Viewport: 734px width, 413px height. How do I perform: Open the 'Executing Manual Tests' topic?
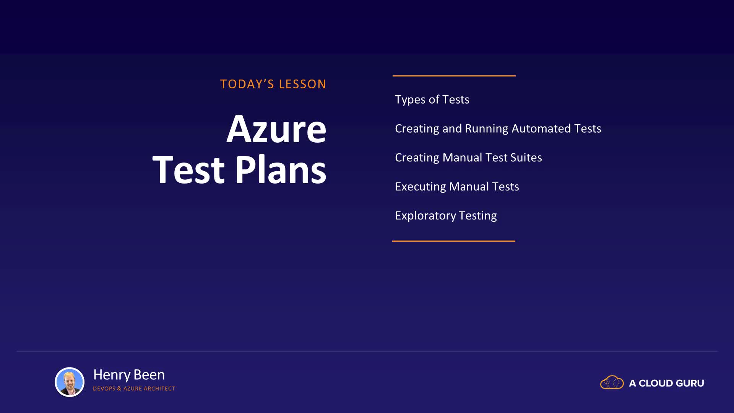(457, 187)
